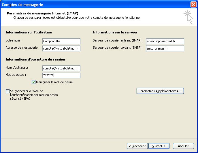Image resolution: width=198 pixels, height=153 pixels.
Task: Click the Informations d'ouverture de session heading
Action: pos(35,59)
